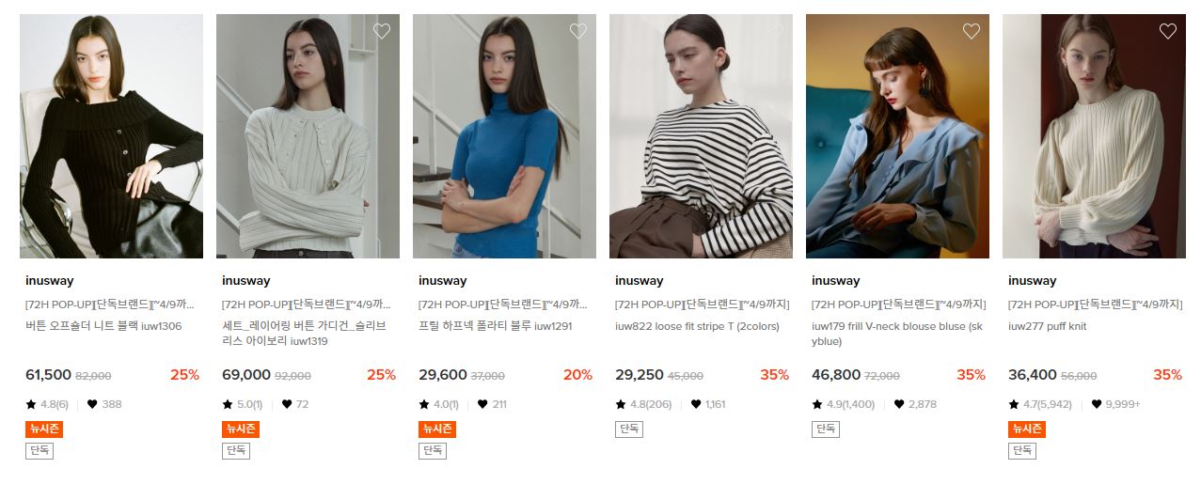The width and height of the screenshot is (1201, 484).
Task: Click heart count icon showing 9,999+ likes
Action: [x=1096, y=404]
